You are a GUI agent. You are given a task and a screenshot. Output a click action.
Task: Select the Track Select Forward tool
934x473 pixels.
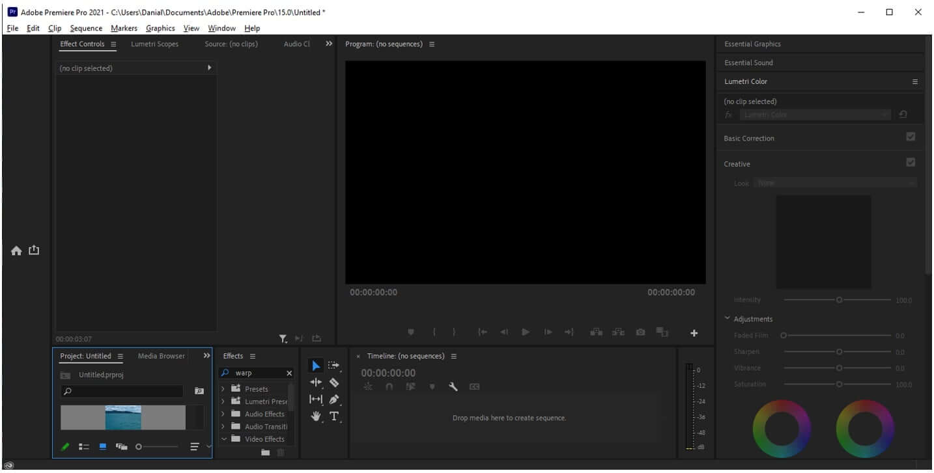(x=333, y=366)
